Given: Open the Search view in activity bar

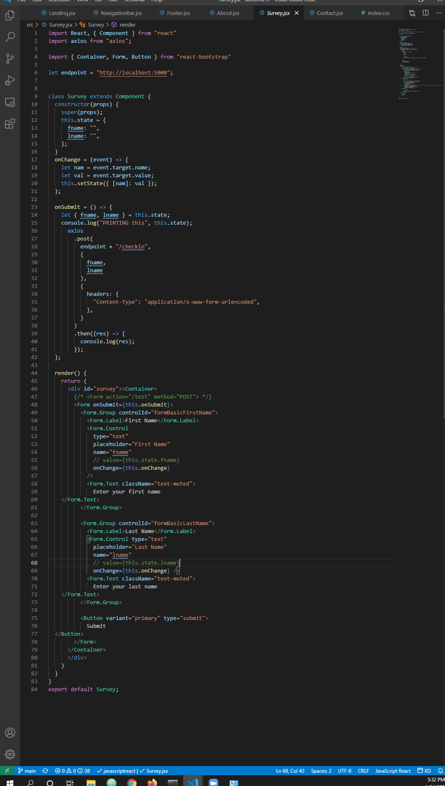Looking at the screenshot, I should [x=10, y=37].
